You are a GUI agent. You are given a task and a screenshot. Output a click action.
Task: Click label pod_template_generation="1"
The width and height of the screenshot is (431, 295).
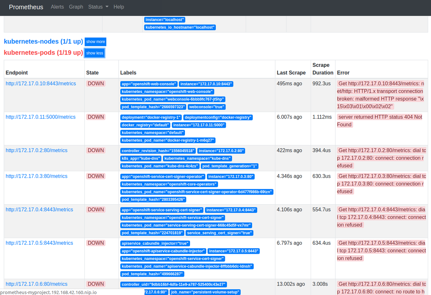[230, 166]
